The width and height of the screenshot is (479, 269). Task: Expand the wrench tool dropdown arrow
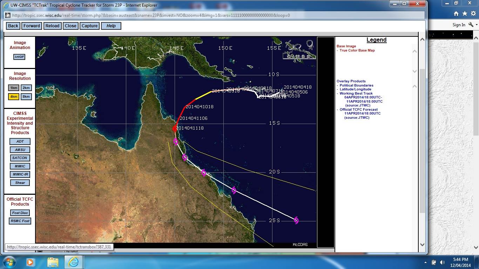(477, 25)
